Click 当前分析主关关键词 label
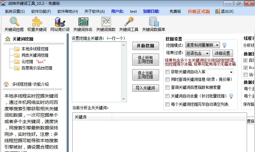 [x=90, y=108]
